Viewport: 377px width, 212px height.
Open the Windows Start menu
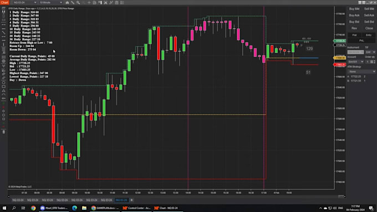[4, 208]
